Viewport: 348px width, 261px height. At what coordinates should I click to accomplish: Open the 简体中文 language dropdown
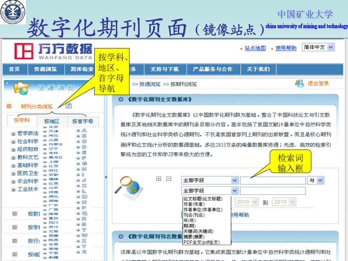pos(318,47)
